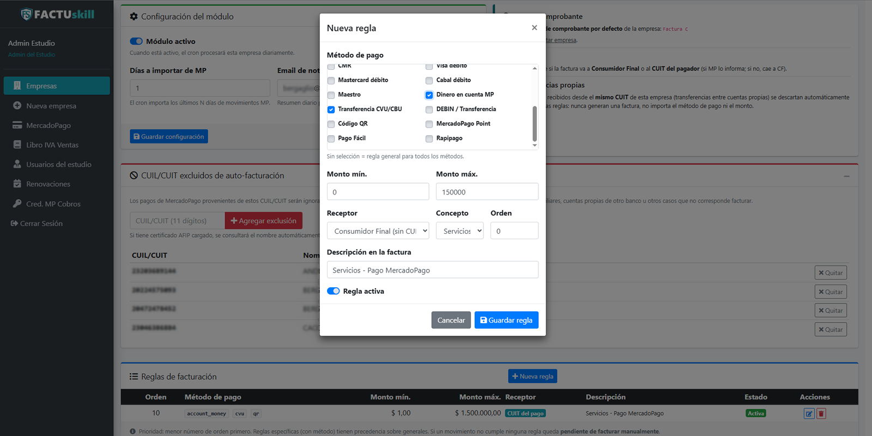The image size is (872, 436).
Task: Check the Cabal débito option
Action: tap(429, 81)
